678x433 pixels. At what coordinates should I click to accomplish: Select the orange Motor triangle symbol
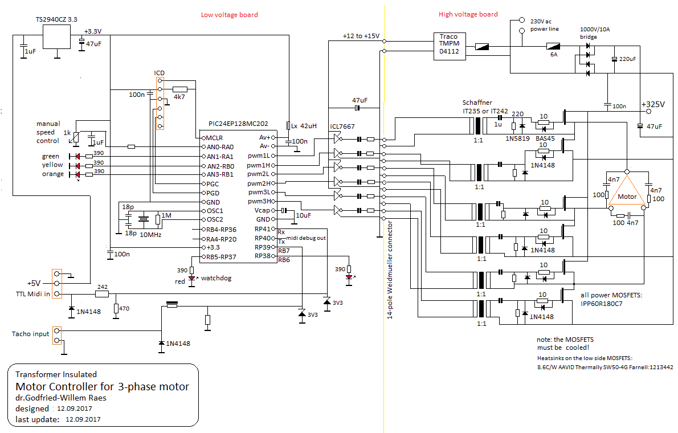[626, 191]
